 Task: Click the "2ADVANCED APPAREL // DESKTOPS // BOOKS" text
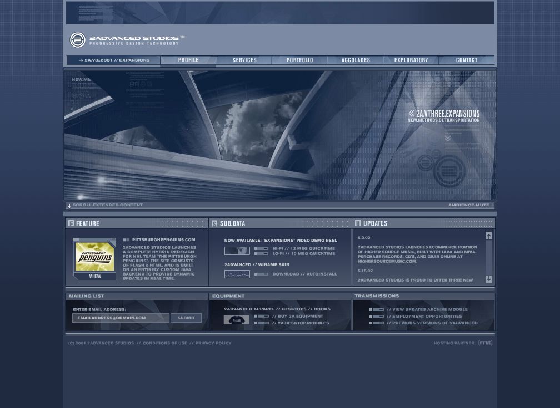tap(277, 309)
